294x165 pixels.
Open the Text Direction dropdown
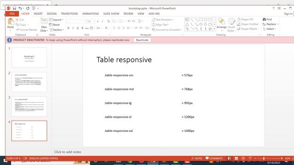click(163, 20)
